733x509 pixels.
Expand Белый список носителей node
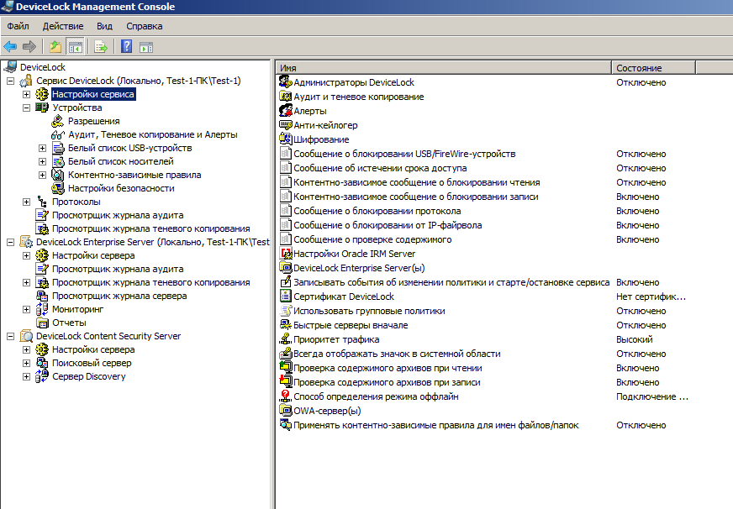(42, 161)
